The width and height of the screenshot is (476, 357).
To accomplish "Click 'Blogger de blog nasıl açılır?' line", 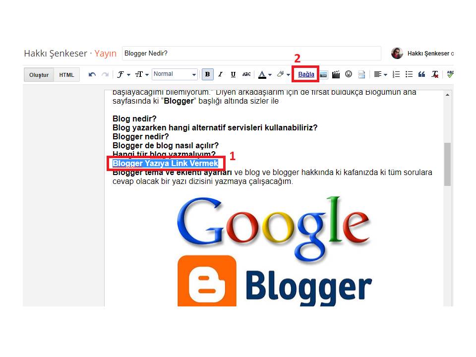I will coord(166,145).
